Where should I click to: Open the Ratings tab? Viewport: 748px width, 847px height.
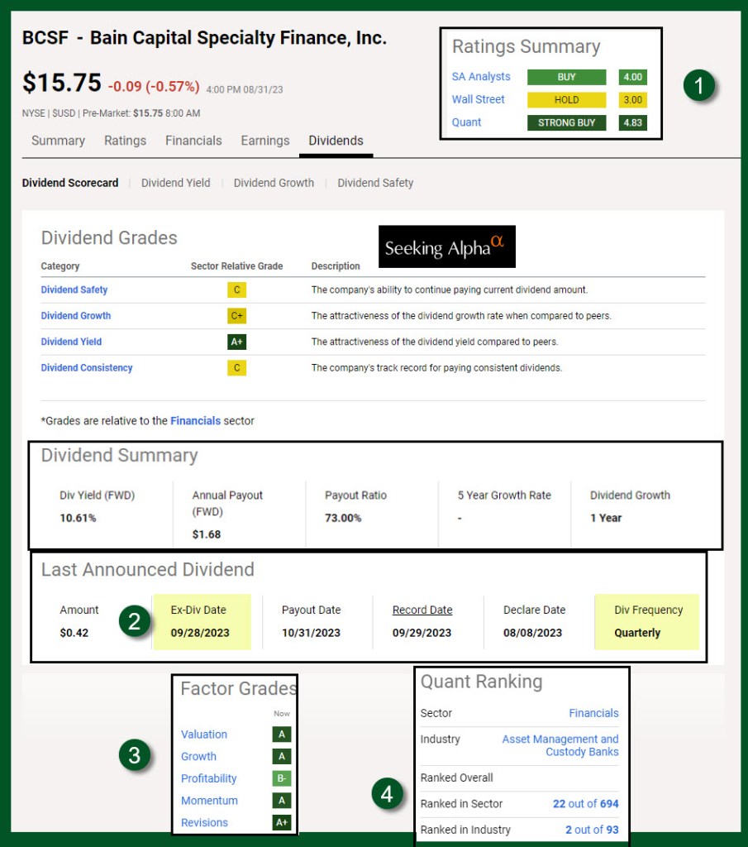pos(125,141)
